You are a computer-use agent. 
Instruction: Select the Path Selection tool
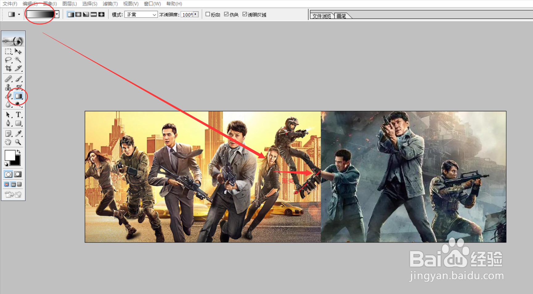tap(8, 115)
